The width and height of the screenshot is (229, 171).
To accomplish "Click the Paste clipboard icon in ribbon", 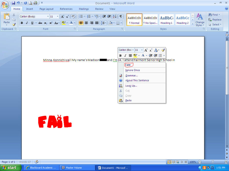I will 7,16.
